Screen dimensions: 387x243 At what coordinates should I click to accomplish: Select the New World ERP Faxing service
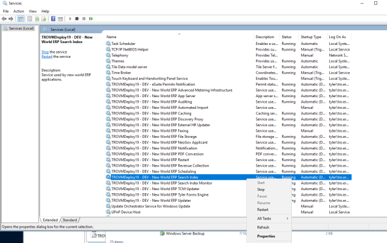tap(229, 131)
